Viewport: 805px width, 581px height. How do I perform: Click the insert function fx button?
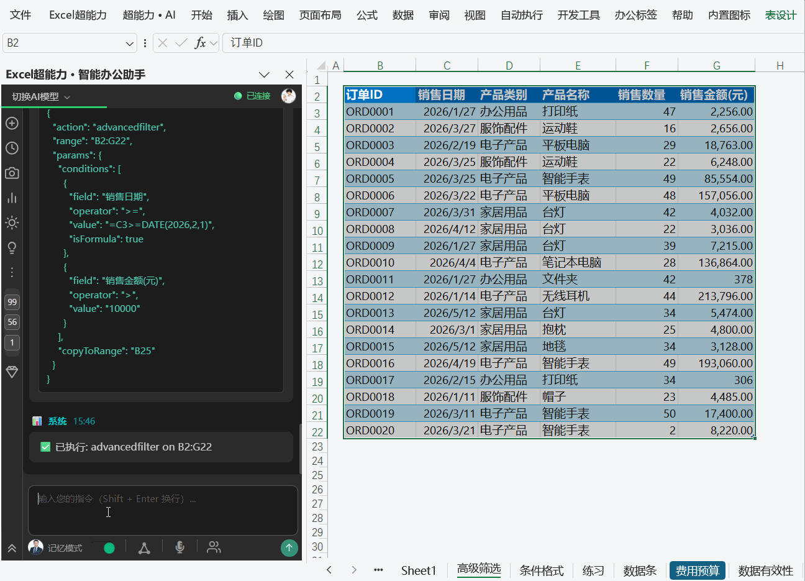tap(200, 43)
